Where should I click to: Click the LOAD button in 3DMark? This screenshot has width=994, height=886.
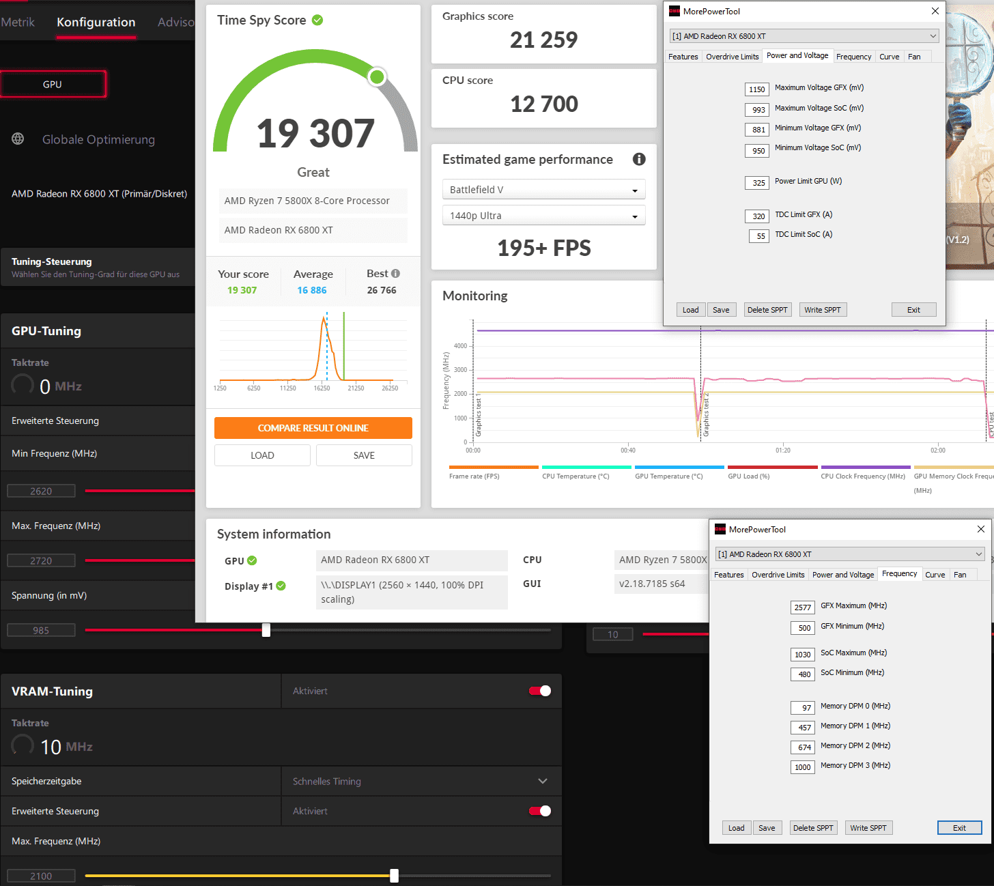pos(262,455)
